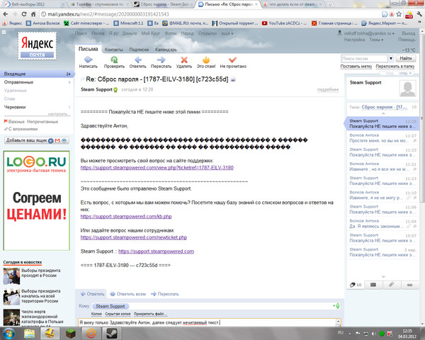Expand the ещё services dropdown

click(x=227, y=33)
